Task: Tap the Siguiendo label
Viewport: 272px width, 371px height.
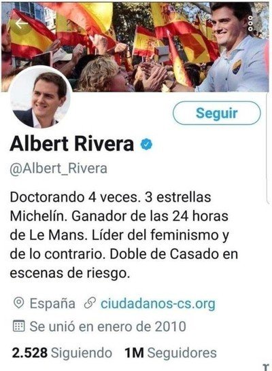Action: coord(82,353)
